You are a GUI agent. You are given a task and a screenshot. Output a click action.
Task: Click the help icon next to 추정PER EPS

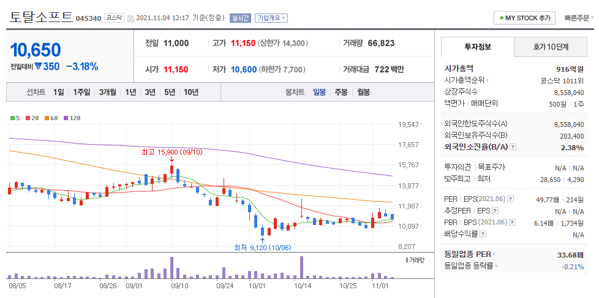click(495, 211)
